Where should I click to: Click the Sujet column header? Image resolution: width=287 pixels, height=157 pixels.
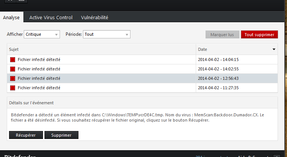101,49
